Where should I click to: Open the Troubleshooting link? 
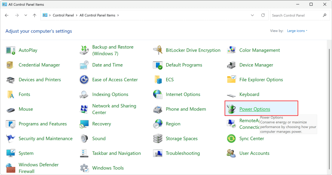click(x=183, y=153)
